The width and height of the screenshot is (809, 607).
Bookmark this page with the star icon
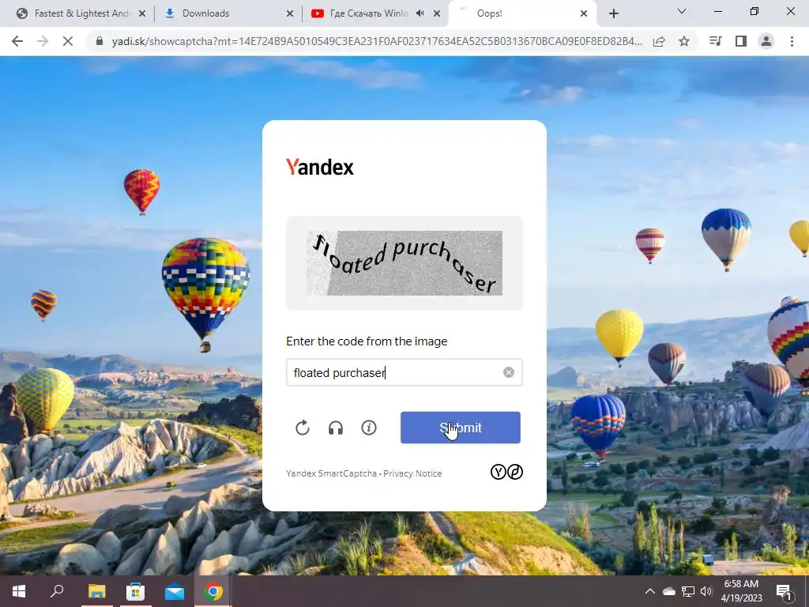pyautogui.click(x=684, y=41)
